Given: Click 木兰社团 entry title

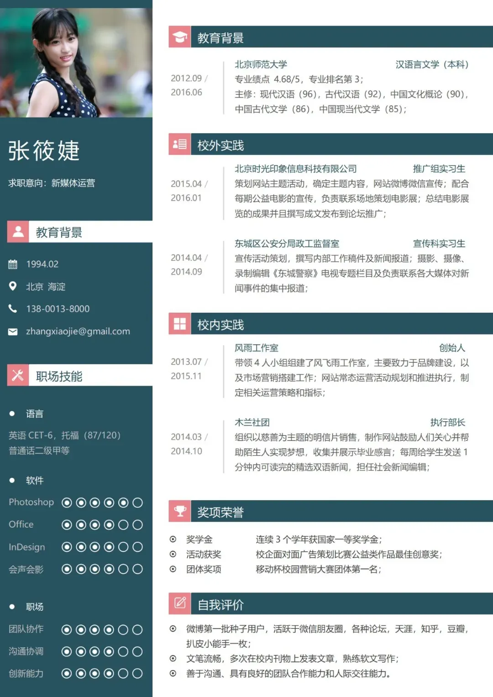Looking at the screenshot, I should [252, 423].
